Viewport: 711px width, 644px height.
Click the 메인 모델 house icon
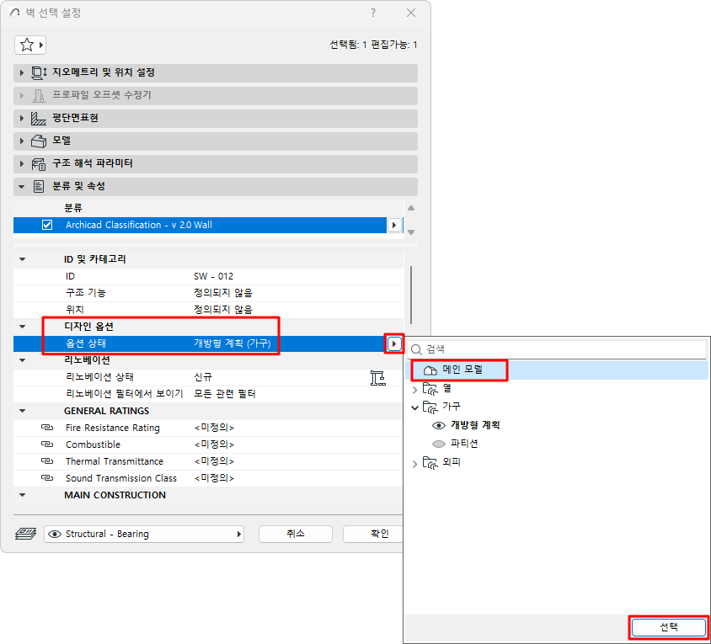[x=430, y=370]
